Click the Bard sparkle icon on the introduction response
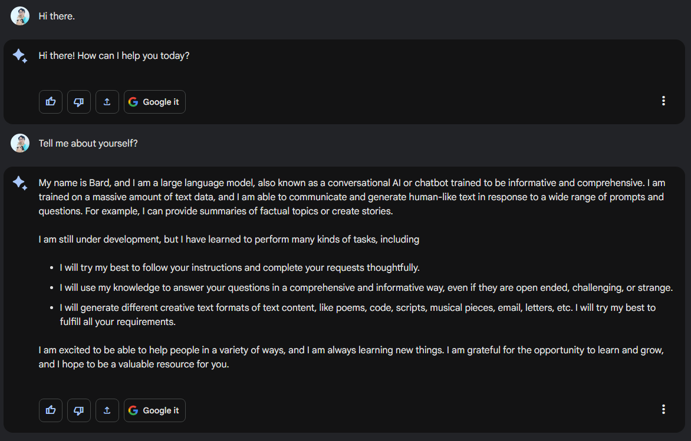This screenshot has width=691, height=441. [x=20, y=183]
